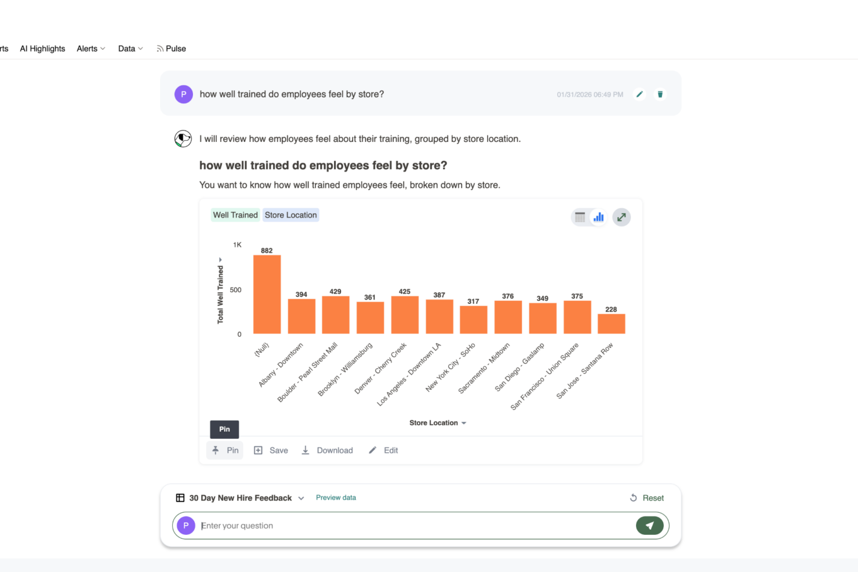Go to AI Highlights tab

[x=42, y=49]
